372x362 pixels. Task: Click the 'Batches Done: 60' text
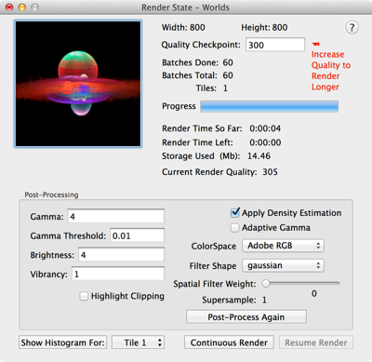click(x=197, y=62)
